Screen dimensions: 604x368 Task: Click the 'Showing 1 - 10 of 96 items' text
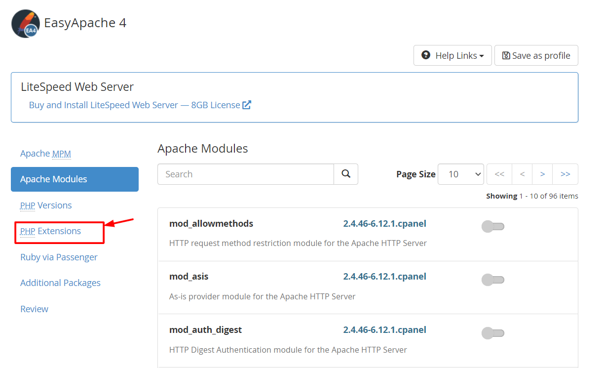[x=532, y=196]
